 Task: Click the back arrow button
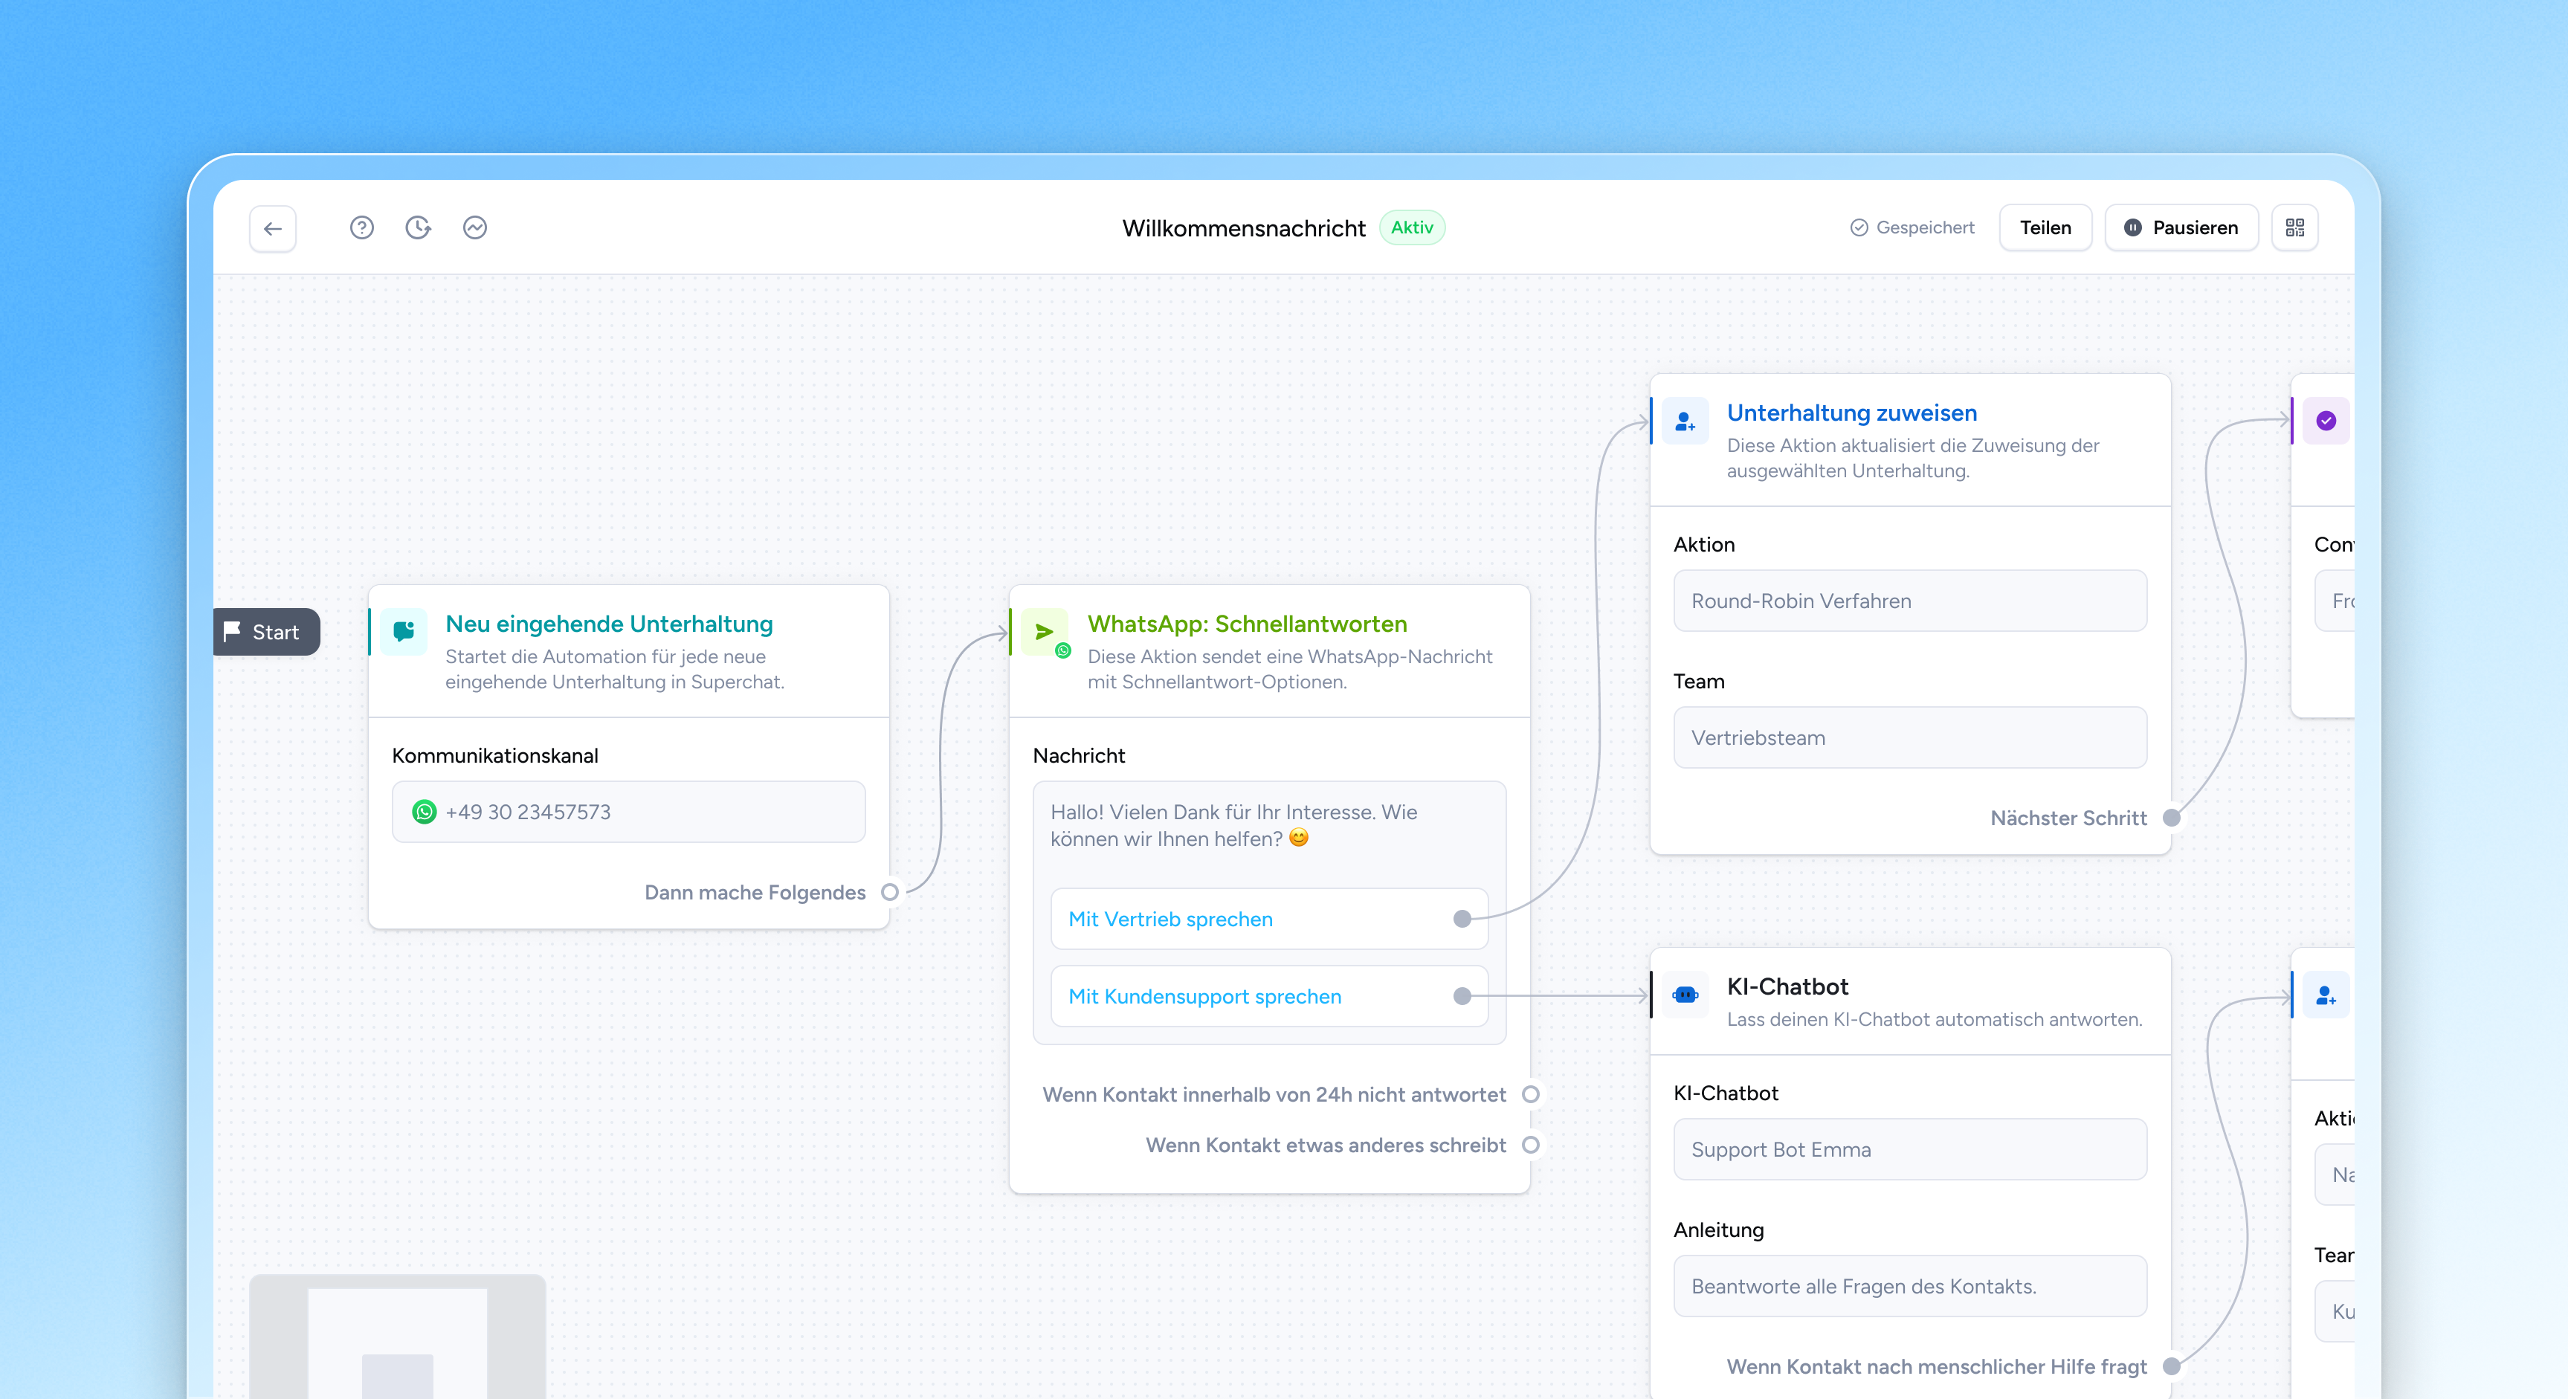tap(272, 228)
